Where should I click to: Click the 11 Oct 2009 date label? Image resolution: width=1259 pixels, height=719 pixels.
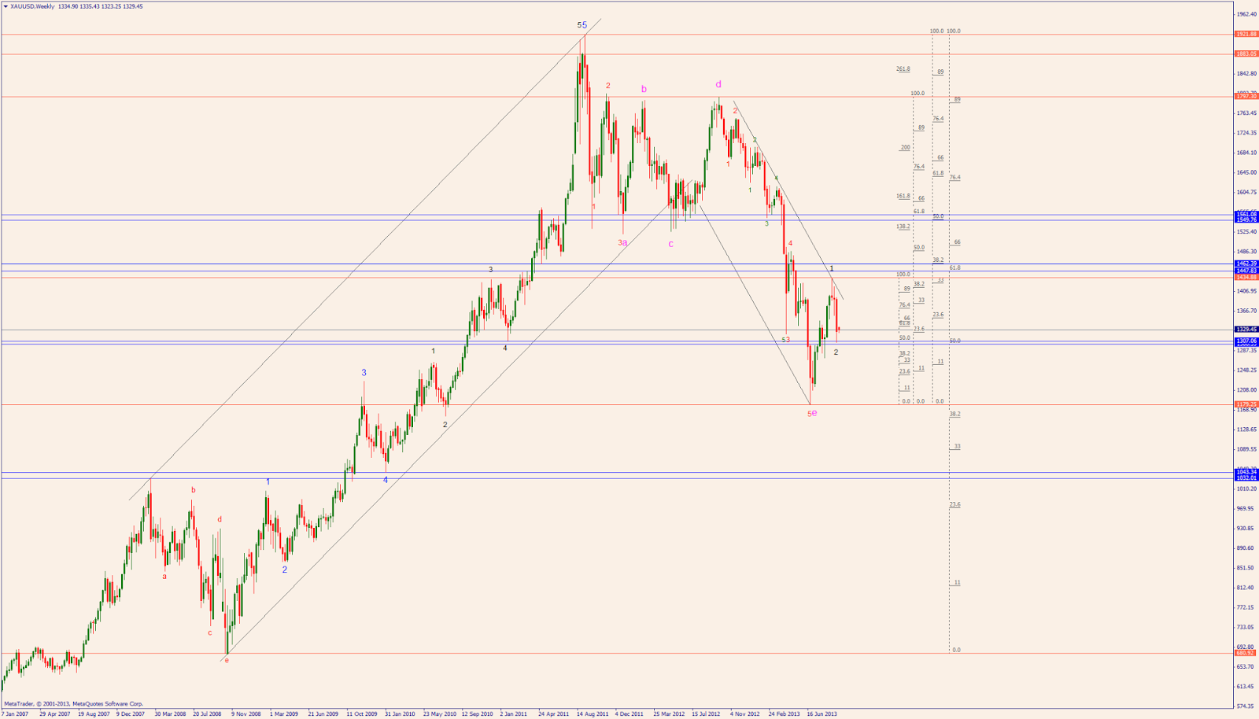click(x=362, y=713)
